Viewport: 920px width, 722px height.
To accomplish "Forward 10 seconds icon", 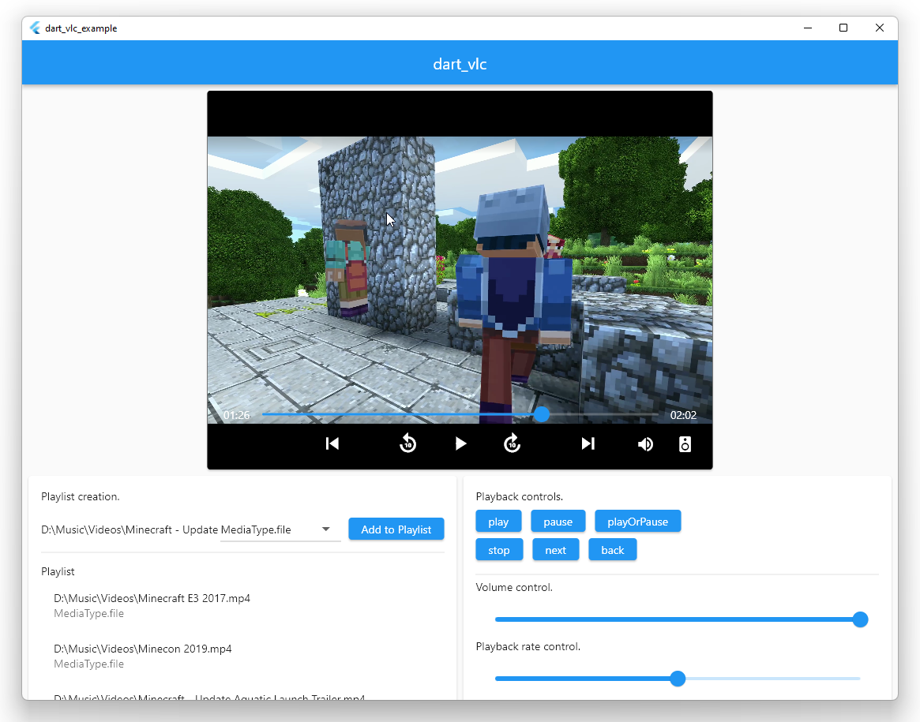I will click(x=513, y=443).
